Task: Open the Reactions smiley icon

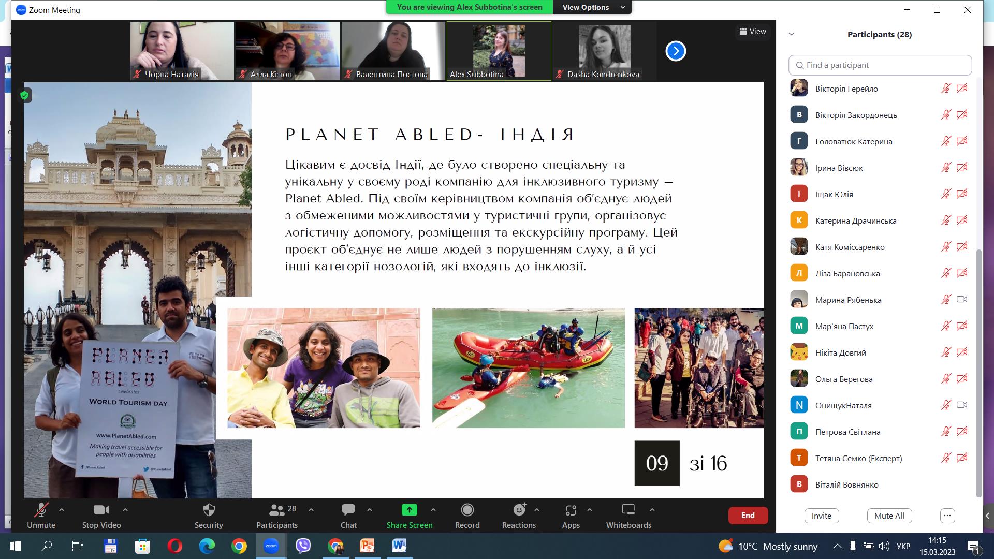Action: 519,510
